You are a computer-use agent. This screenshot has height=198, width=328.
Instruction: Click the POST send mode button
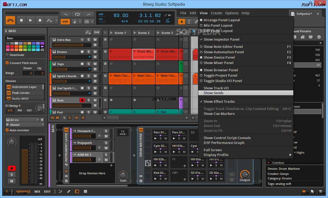pos(29,110)
